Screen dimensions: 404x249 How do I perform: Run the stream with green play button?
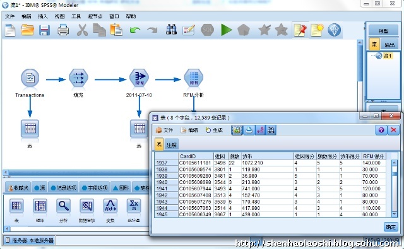[x=226, y=30]
